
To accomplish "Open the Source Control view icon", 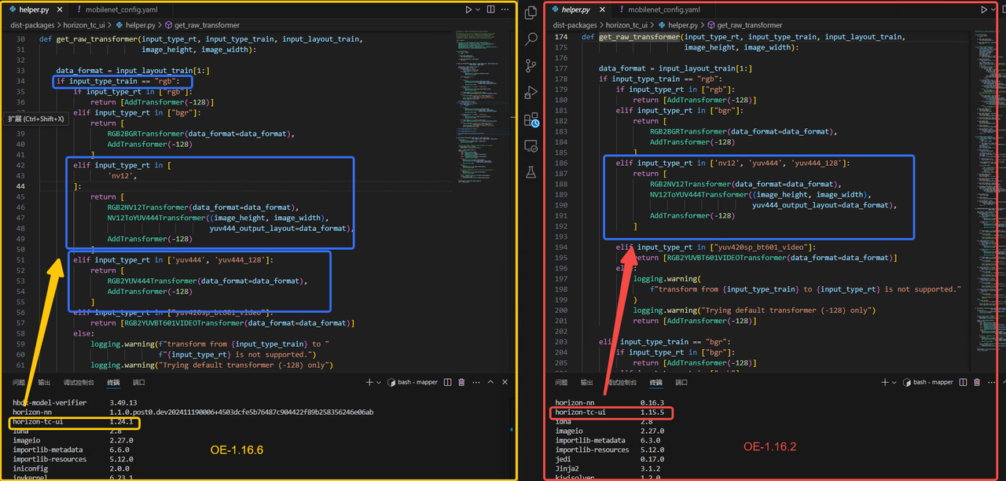I will point(531,66).
